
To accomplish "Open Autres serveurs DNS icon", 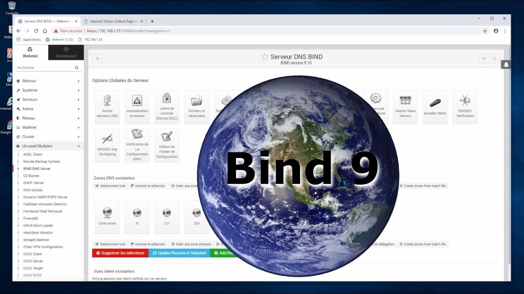I will 107,107.
